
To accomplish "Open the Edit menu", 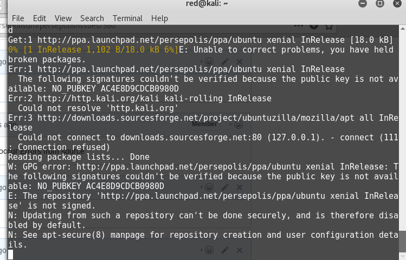I will click(x=40, y=18).
